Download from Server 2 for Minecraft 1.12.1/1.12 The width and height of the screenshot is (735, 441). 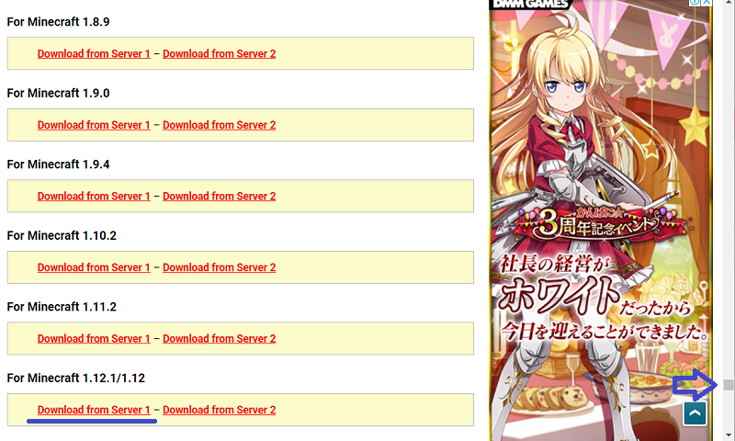(219, 410)
